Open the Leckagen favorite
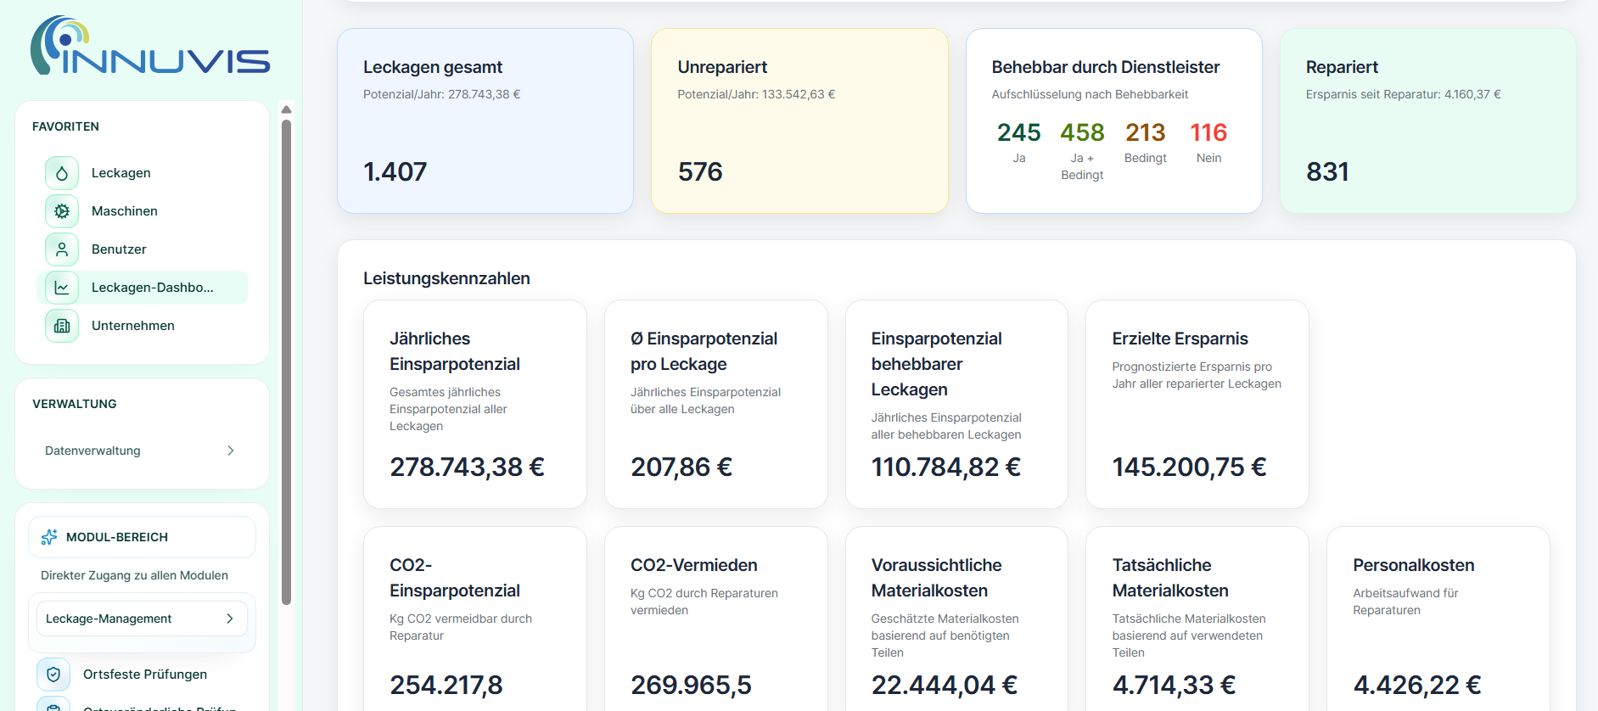The image size is (1598, 711). (143, 173)
